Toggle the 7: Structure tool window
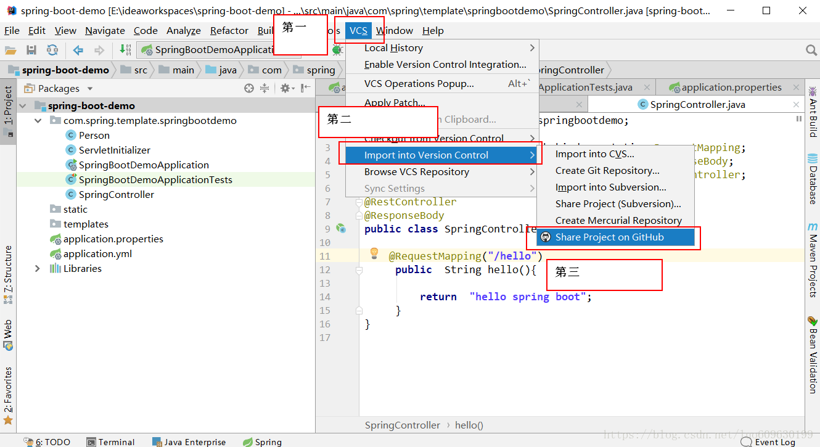Screen dimensions: 820x447 pos(8,274)
